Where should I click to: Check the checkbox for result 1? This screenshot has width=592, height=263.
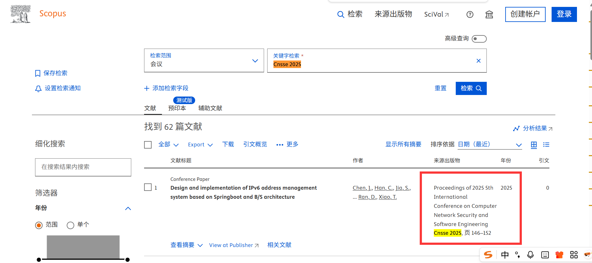148,187
